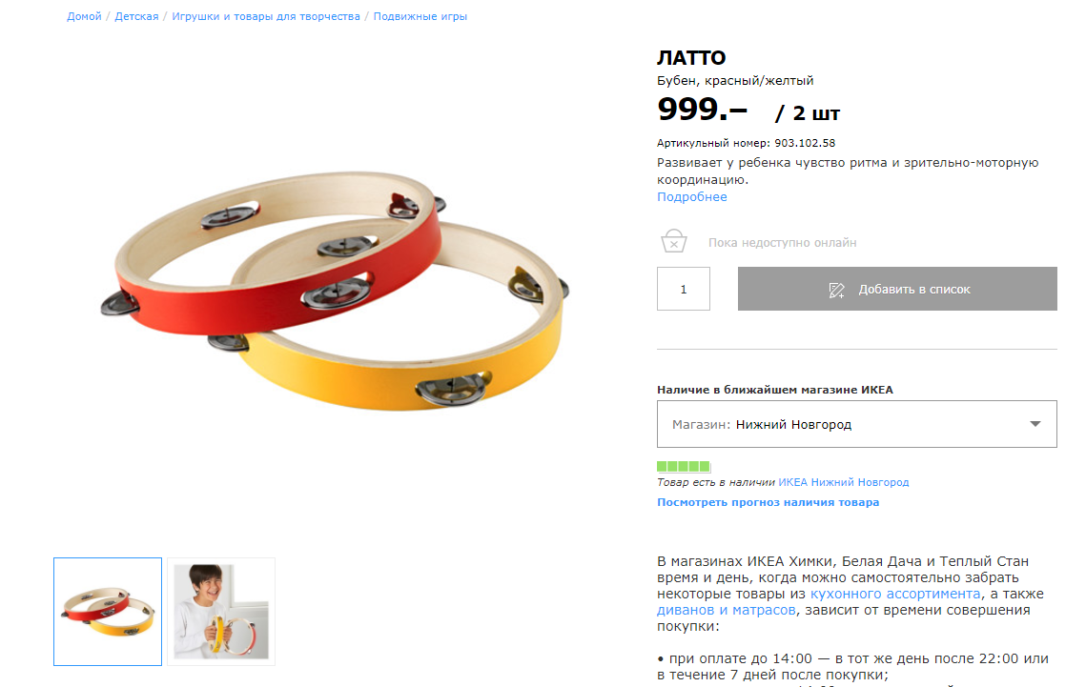This screenshot has height=687, width=1086.
Task: Select the boy holding tambourine thumbnail
Action: click(221, 612)
